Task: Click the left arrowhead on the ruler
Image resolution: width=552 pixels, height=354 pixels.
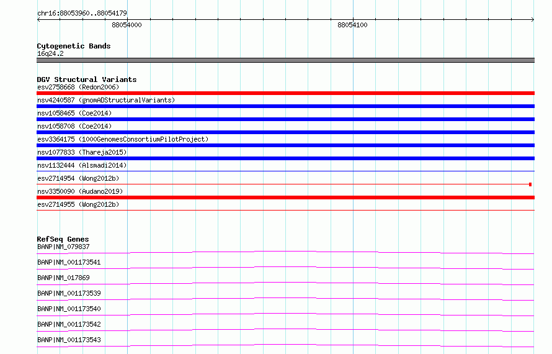Action: coord(38,20)
